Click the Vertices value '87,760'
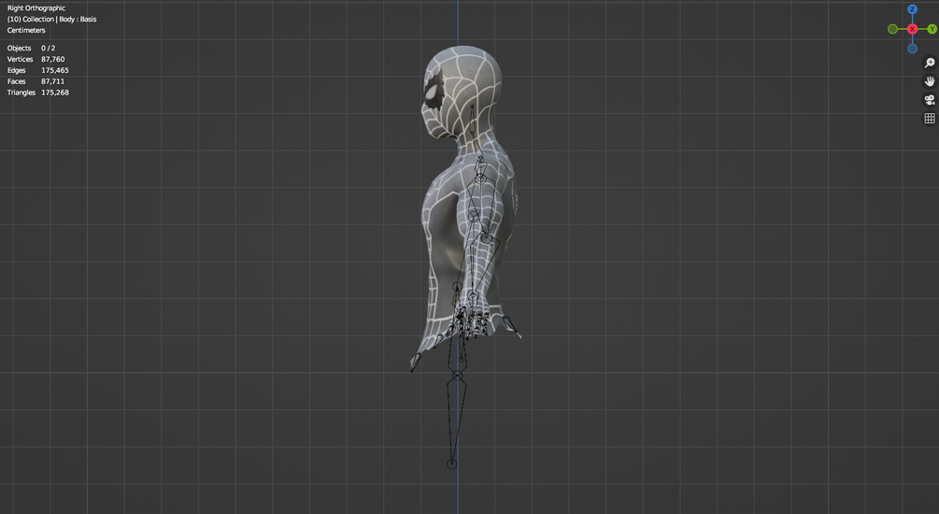The width and height of the screenshot is (939, 514). (x=52, y=59)
